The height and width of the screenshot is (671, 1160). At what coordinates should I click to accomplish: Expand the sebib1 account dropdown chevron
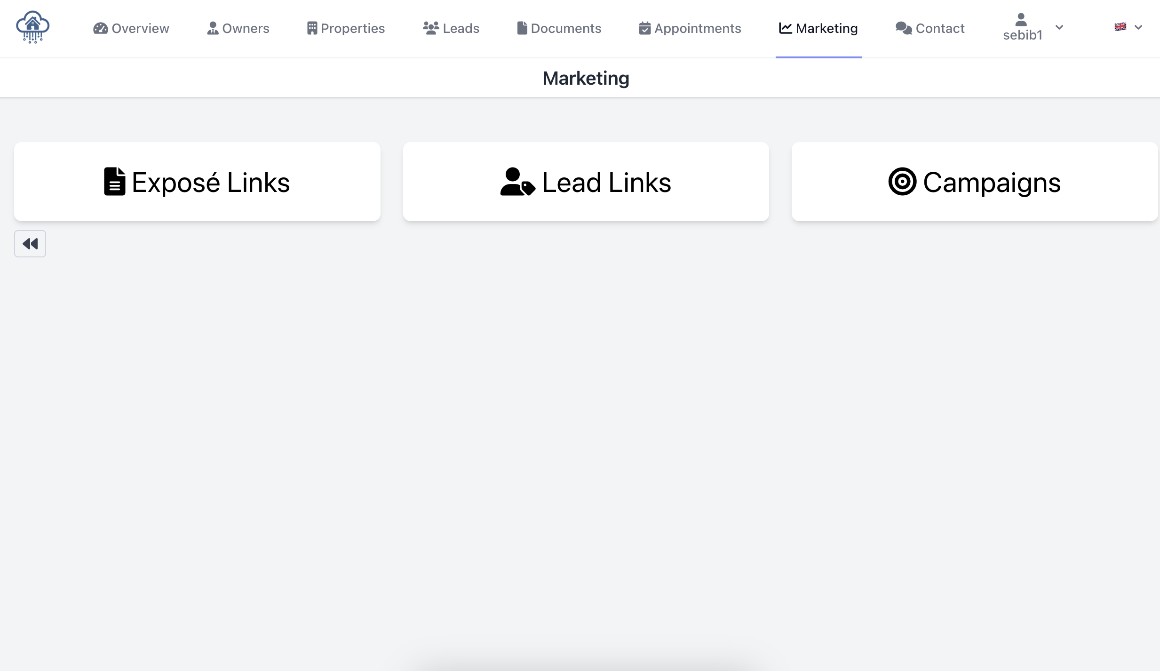[1059, 27]
